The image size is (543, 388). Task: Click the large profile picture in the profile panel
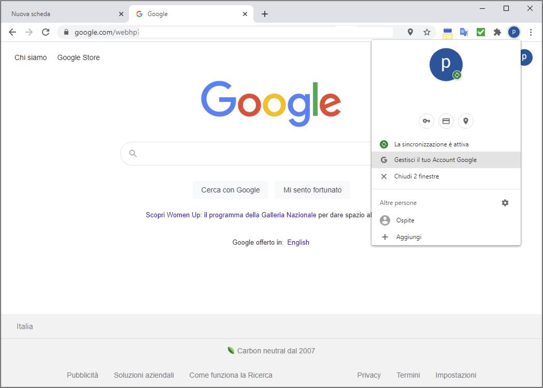[x=446, y=65]
